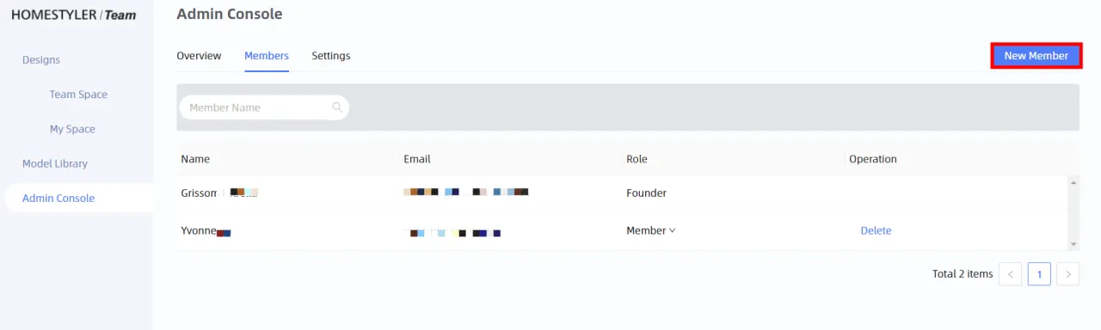Switch to the Settings tab

coord(331,56)
